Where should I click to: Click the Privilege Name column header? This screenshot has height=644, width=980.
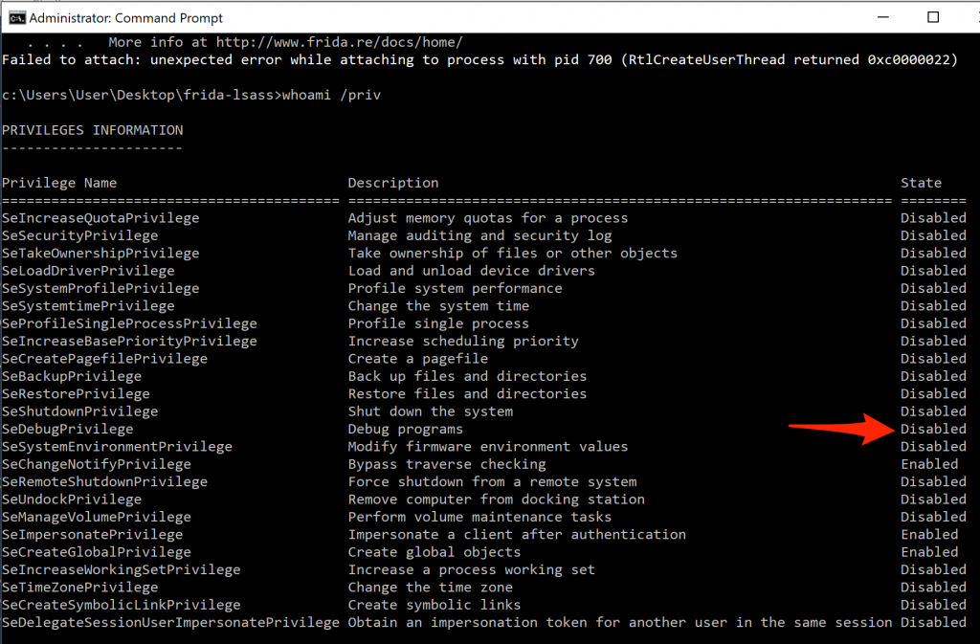(59, 183)
